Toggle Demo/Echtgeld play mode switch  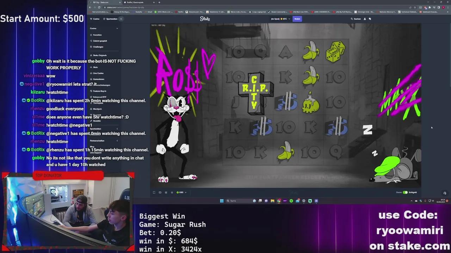[405, 192]
